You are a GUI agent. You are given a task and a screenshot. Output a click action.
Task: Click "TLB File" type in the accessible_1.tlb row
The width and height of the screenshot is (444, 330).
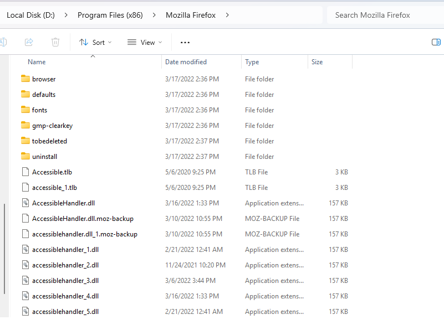(256, 188)
